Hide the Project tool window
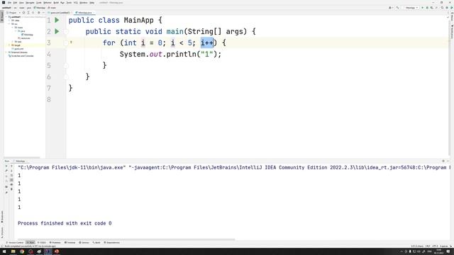Viewport: 454px width, 255px height. 43,13
